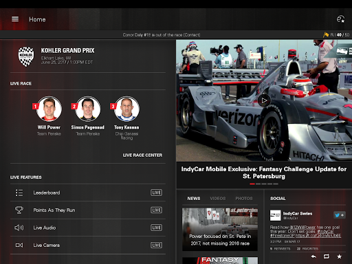Click the Twitter follow button for IndyCar Series
The height and width of the screenshot is (264, 352).
point(340,215)
